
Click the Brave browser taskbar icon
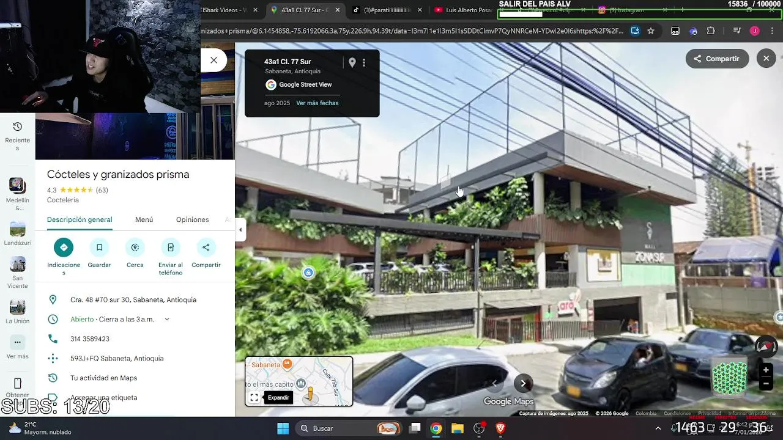click(500, 428)
